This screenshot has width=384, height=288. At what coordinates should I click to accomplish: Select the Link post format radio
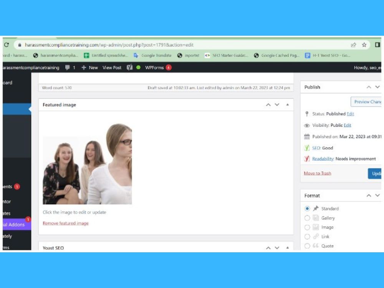point(307,237)
